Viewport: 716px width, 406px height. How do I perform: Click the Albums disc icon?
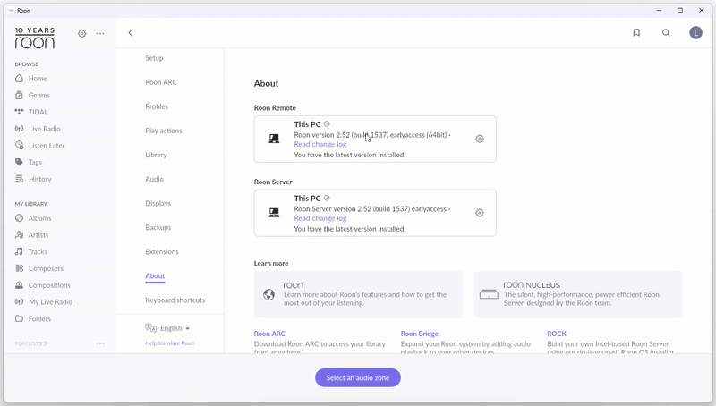pyautogui.click(x=19, y=218)
